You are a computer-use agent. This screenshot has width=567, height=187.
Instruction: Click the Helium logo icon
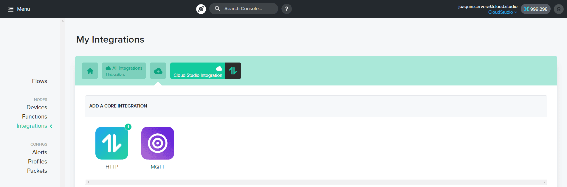point(201,9)
